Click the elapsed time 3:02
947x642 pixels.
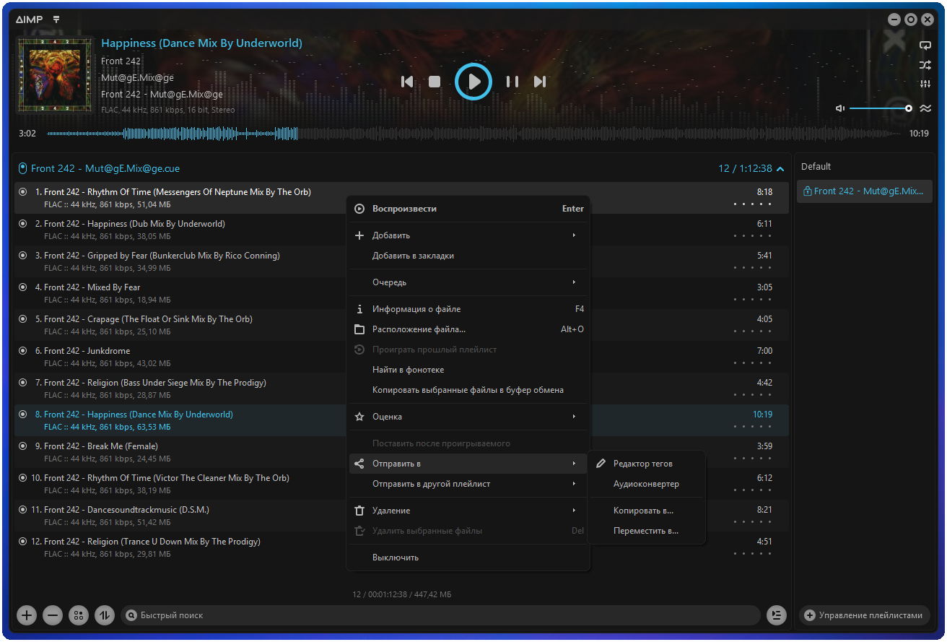27,134
